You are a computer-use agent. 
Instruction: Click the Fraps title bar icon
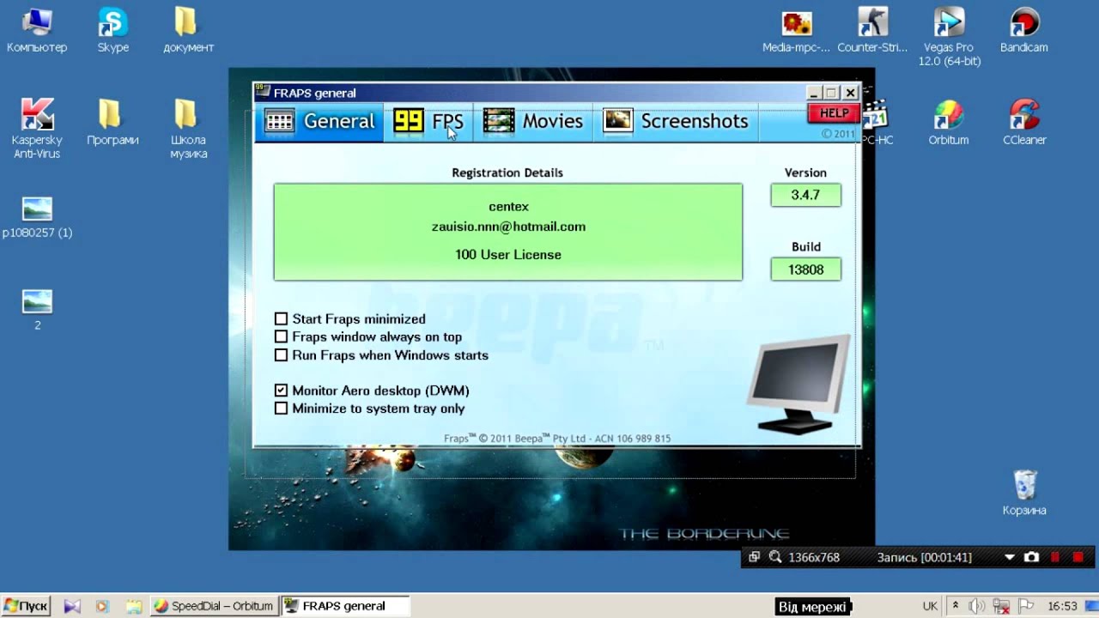pos(263,93)
